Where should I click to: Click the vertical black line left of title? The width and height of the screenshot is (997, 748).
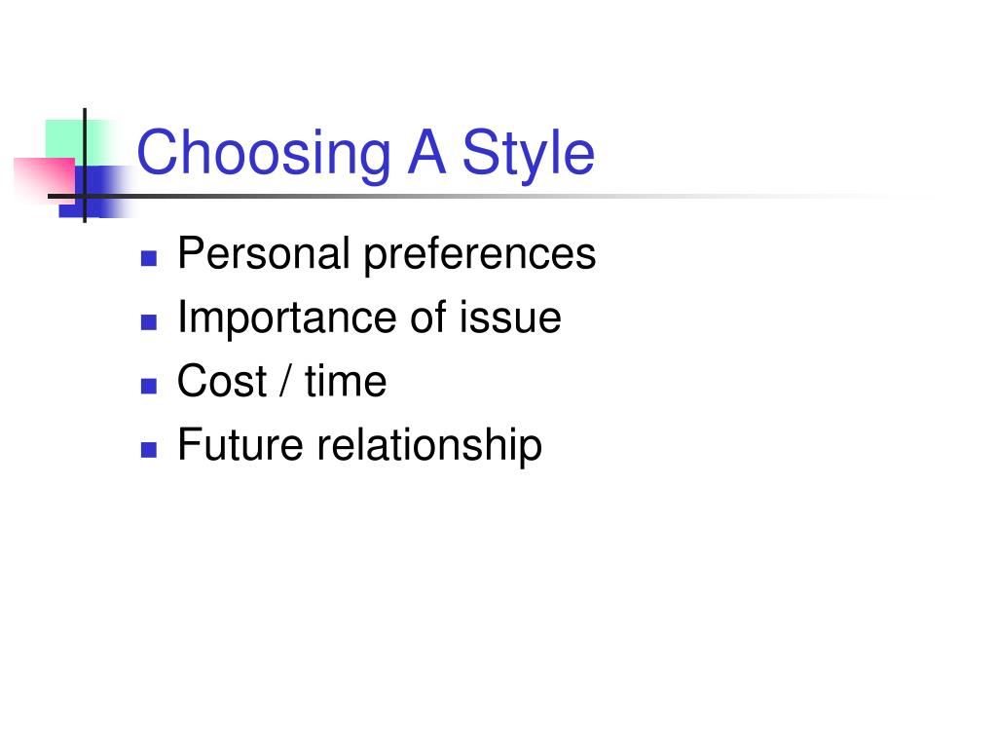pos(85,166)
